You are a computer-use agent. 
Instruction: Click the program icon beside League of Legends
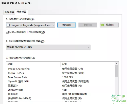click(x=8, y=25)
